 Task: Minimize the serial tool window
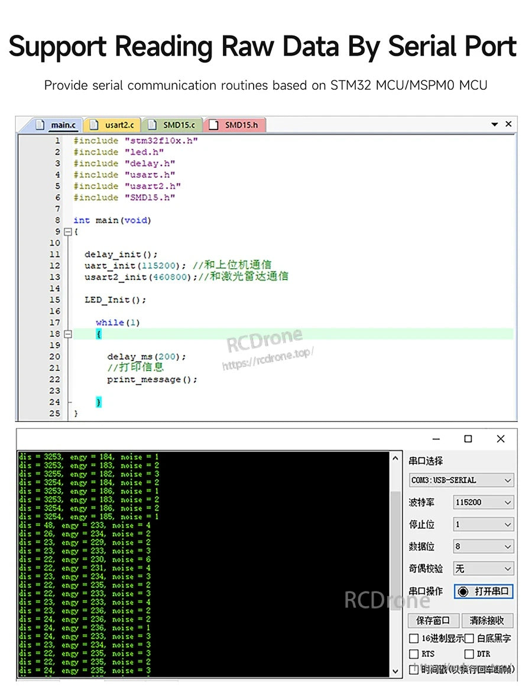click(x=436, y=439)
